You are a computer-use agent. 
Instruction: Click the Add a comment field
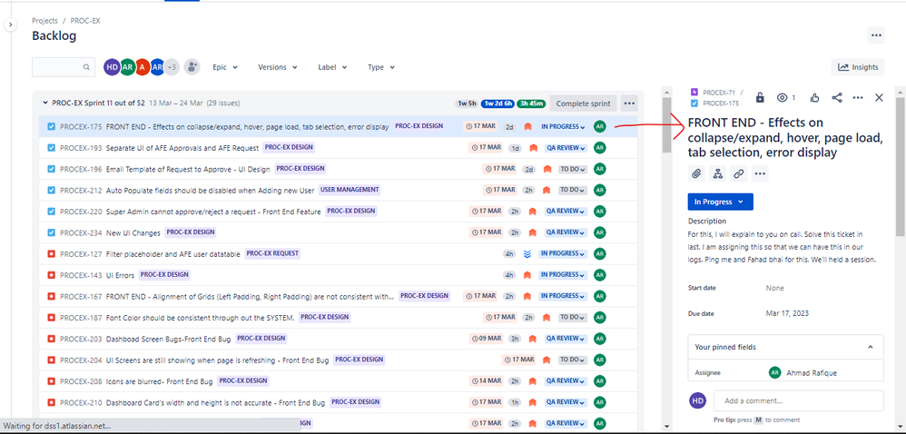click(799, 400)
